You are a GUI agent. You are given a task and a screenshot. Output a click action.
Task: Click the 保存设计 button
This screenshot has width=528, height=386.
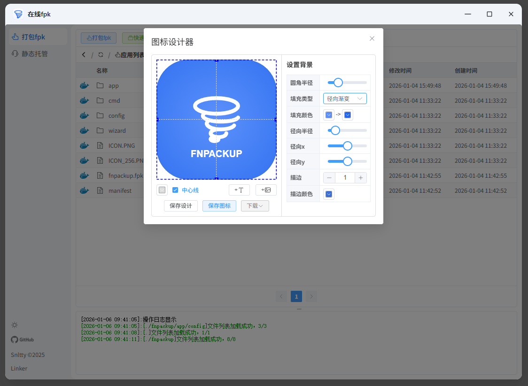181,206
